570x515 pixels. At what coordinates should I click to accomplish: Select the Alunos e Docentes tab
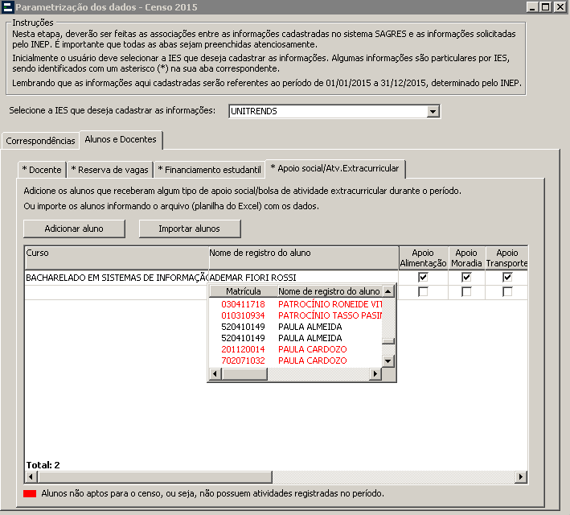pos(121,140)
